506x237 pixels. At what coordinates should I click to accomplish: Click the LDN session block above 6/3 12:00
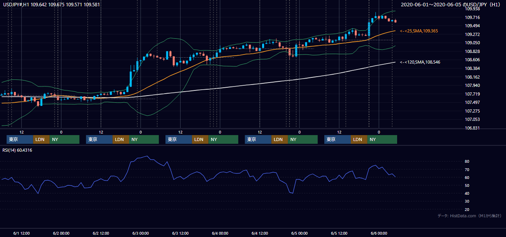pyautogui.click(x=200, y=139)
